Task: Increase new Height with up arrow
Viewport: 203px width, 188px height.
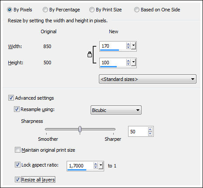Action: 129,61
